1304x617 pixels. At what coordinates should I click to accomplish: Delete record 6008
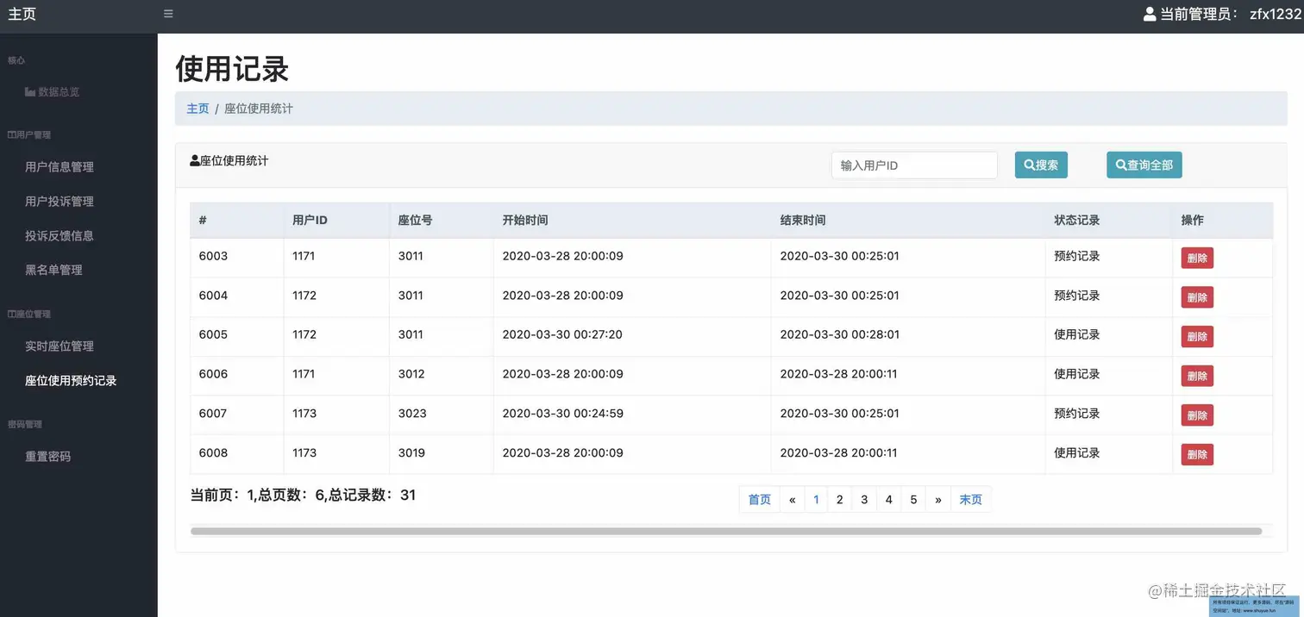tap(1197, 454)
